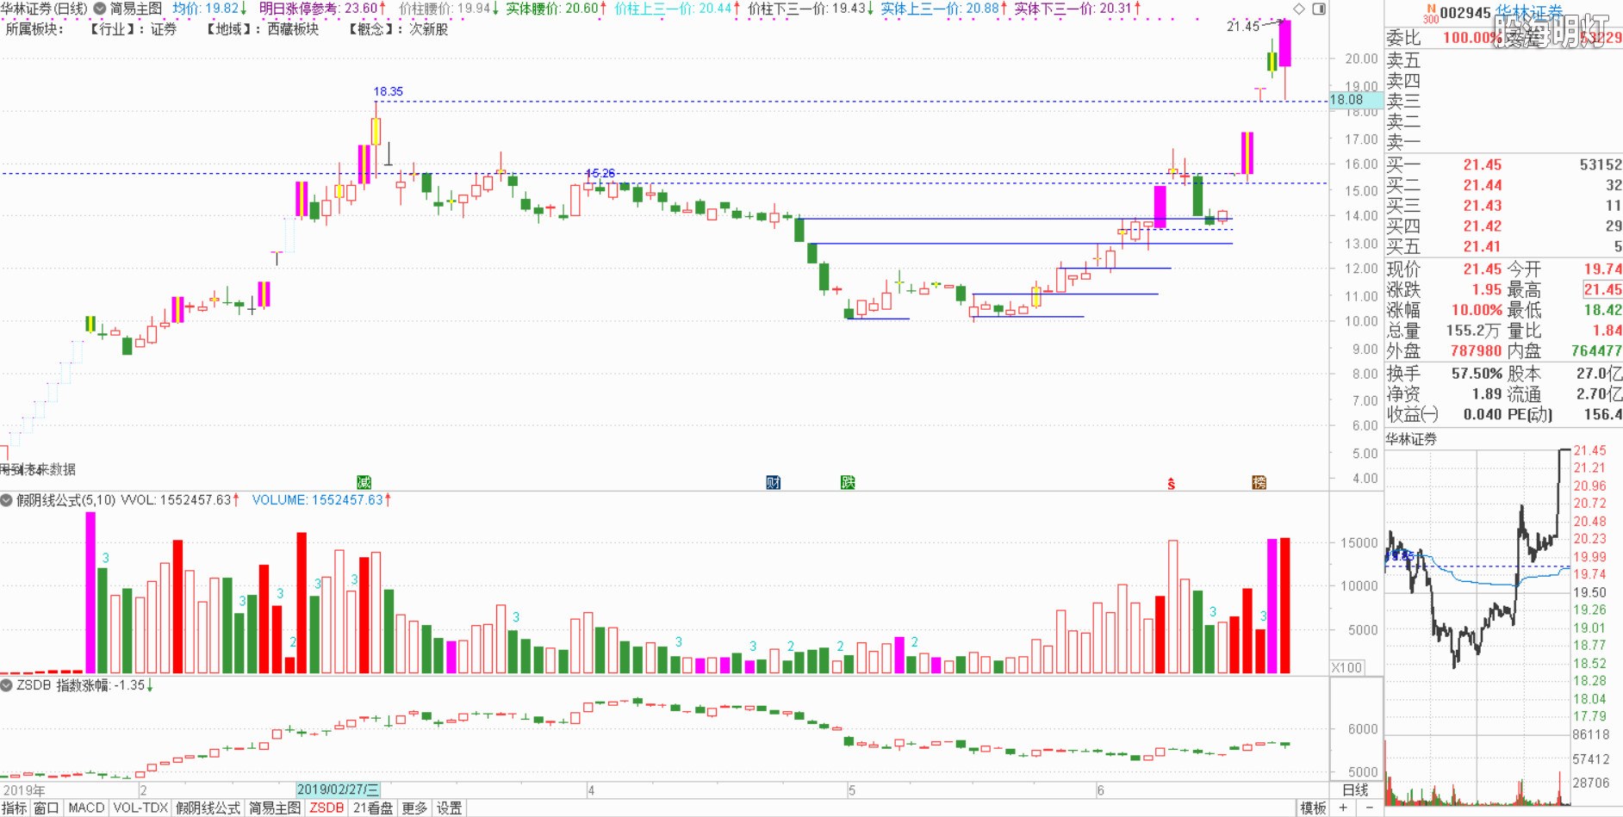
Task: Click the brown 榜 marker on chart
Action: point(1259,482)
